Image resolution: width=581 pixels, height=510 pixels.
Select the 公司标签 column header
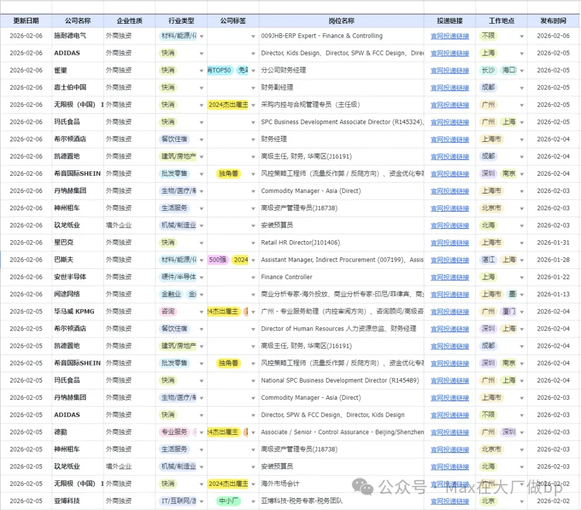(x=233, y=21)
